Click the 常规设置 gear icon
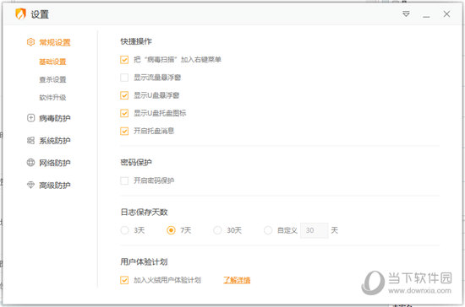The height and width of the screenshot is (307, 465). (30, 42)
